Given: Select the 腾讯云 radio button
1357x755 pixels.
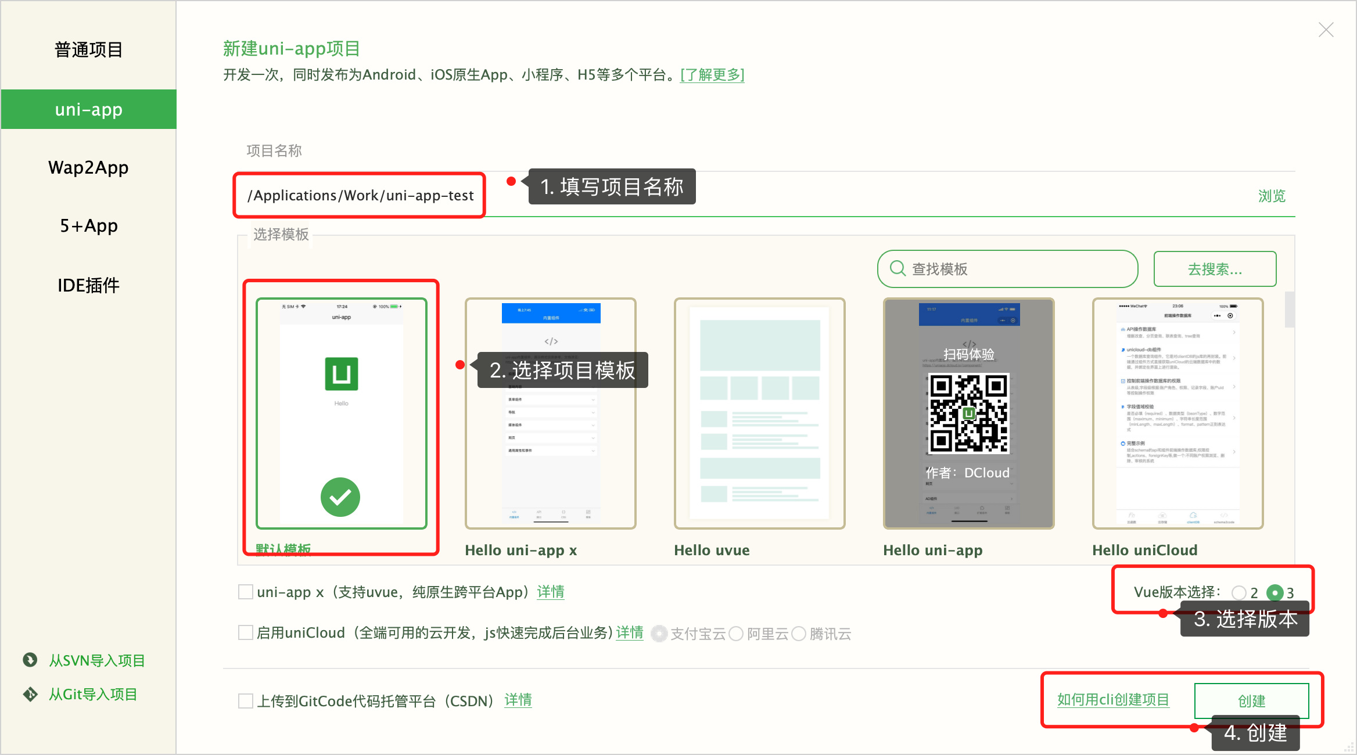Looking at the screenshot, I should [x=799, y=634].
